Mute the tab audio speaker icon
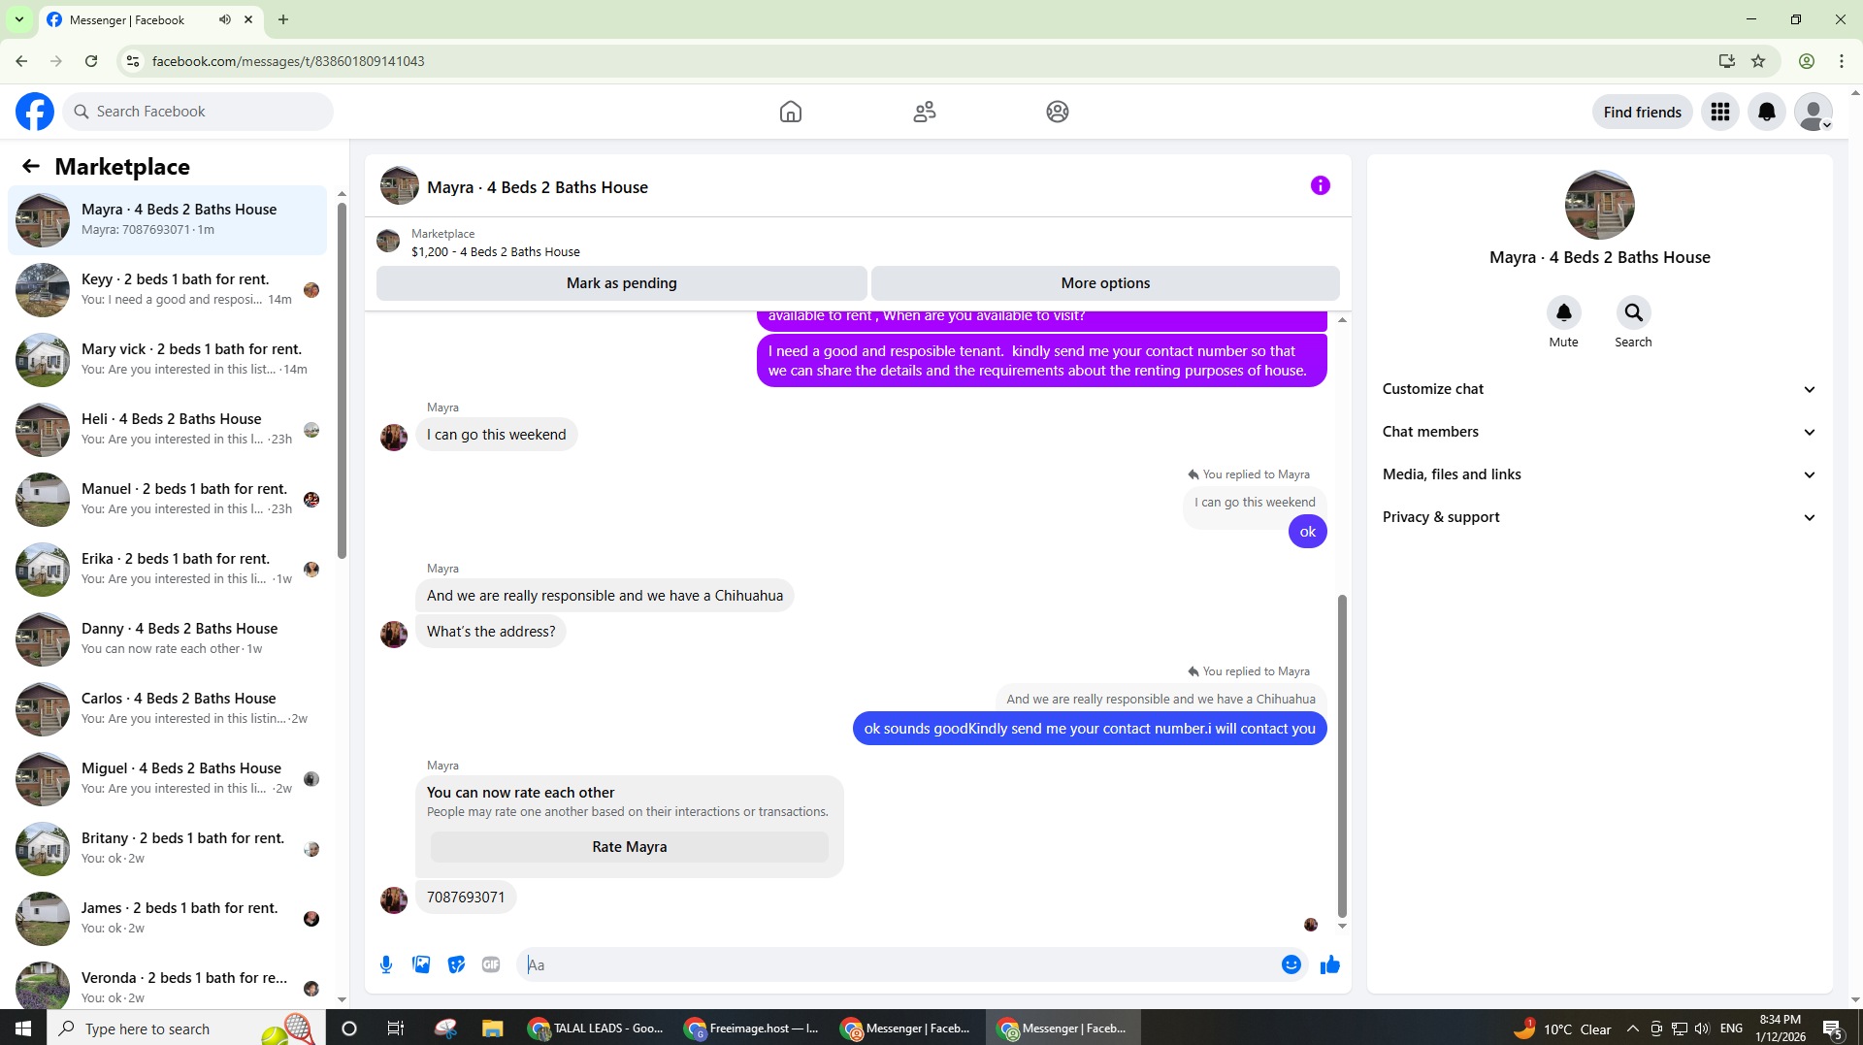Viewport: 1863px width, 1045px height. tap(225, 19)
